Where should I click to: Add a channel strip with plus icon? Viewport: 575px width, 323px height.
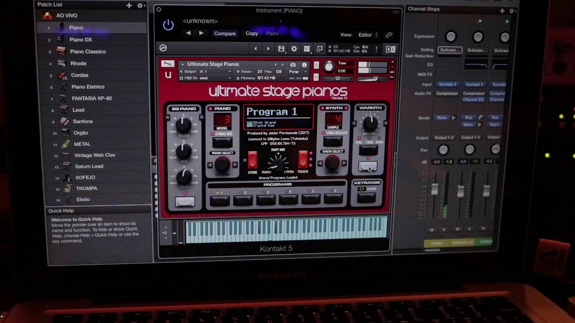pyautogui.click(x=502, y=11)
